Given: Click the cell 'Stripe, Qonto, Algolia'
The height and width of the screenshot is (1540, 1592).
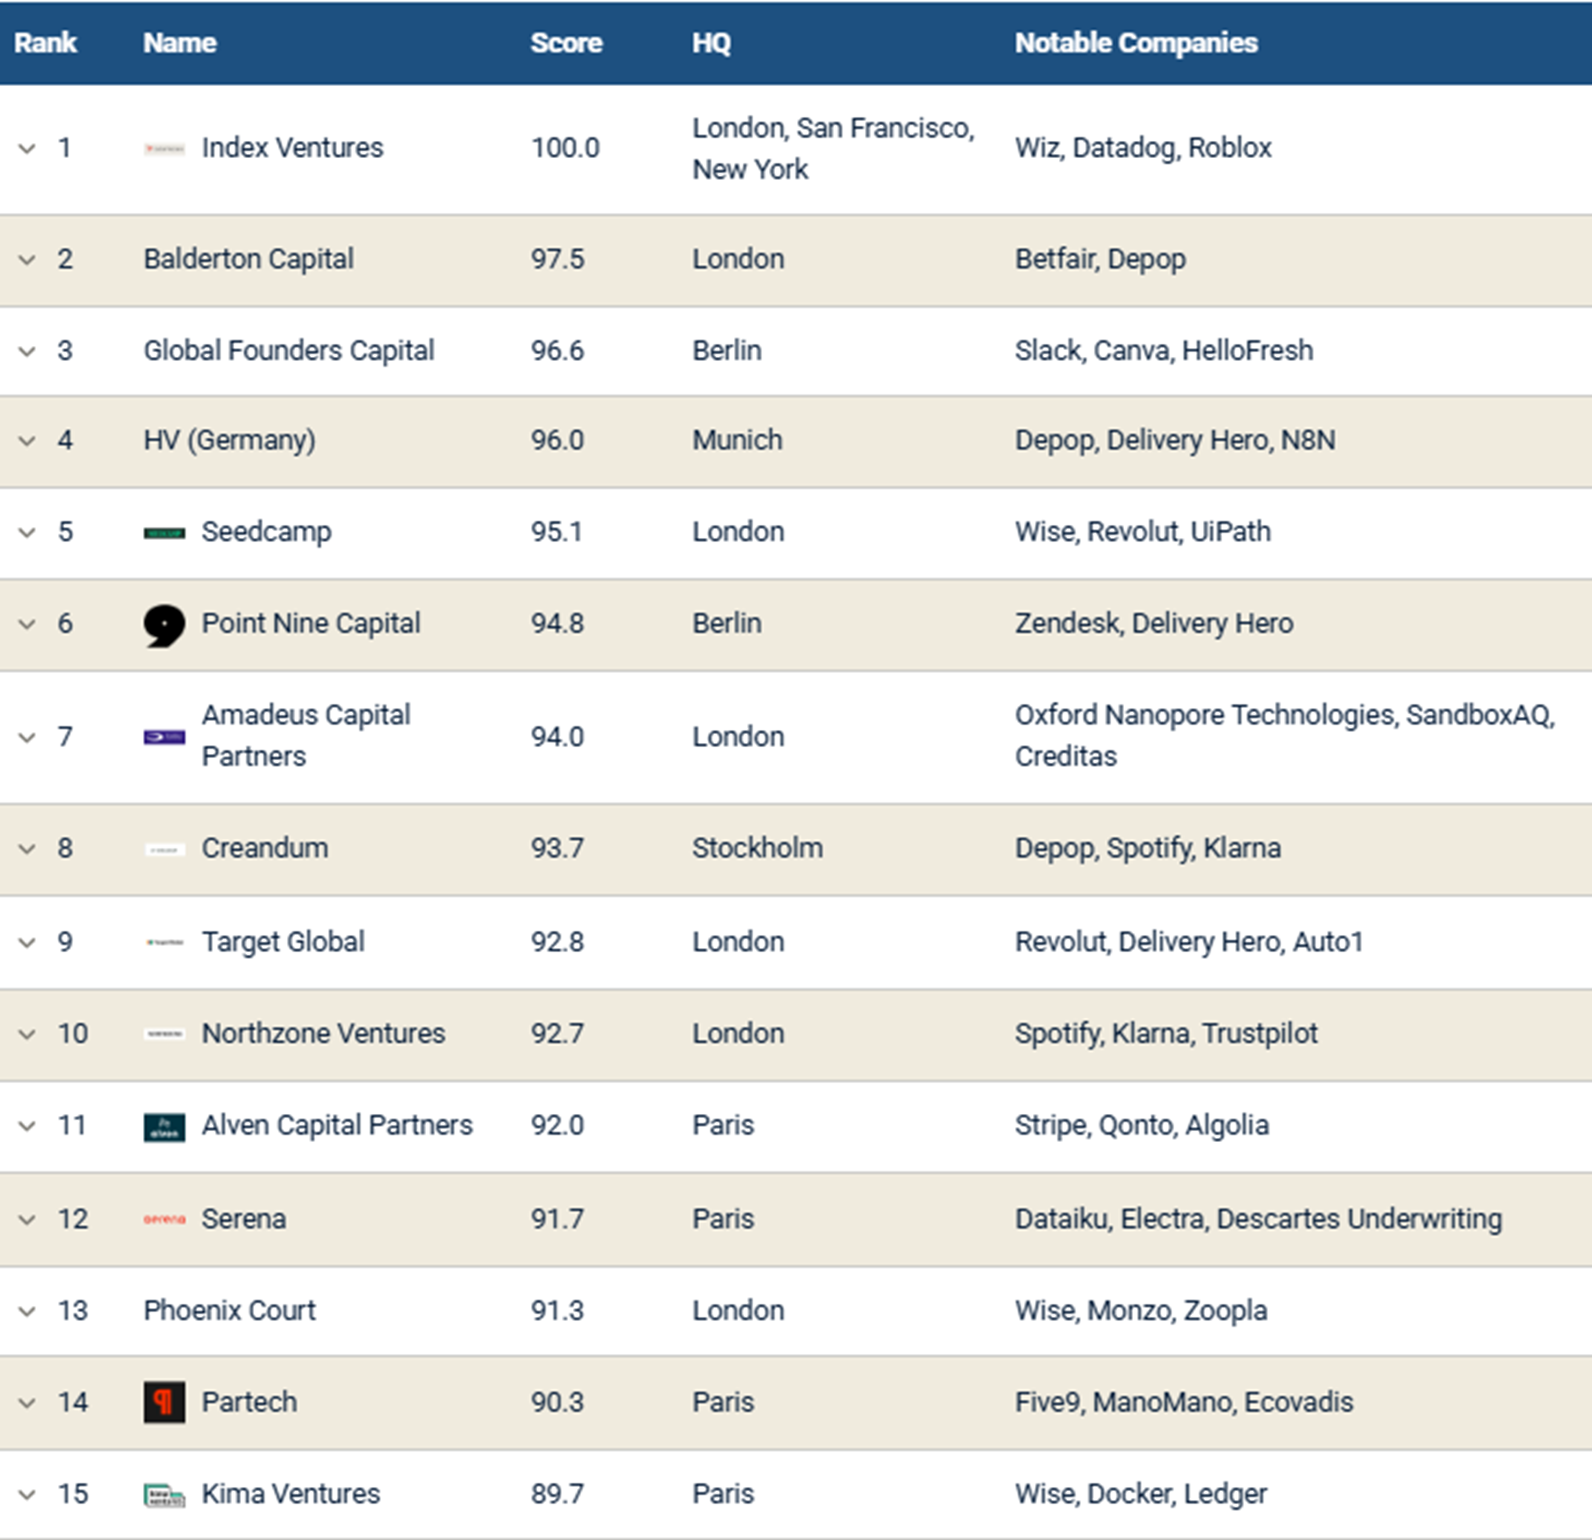Looking at the screenshot, I should pyautogui.click(x=1142, y=1126).
